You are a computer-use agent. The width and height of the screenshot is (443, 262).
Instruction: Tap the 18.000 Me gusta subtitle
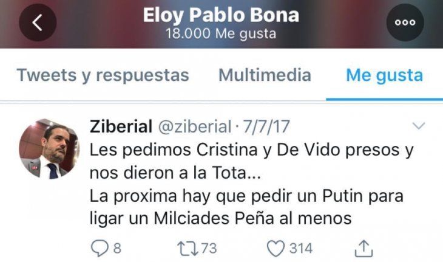221,33
